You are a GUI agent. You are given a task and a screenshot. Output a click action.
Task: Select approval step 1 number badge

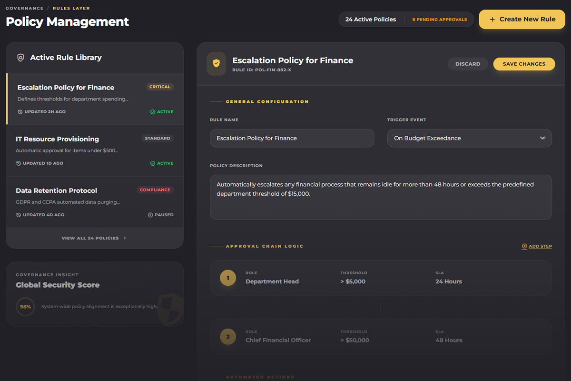tap(228, 278)
